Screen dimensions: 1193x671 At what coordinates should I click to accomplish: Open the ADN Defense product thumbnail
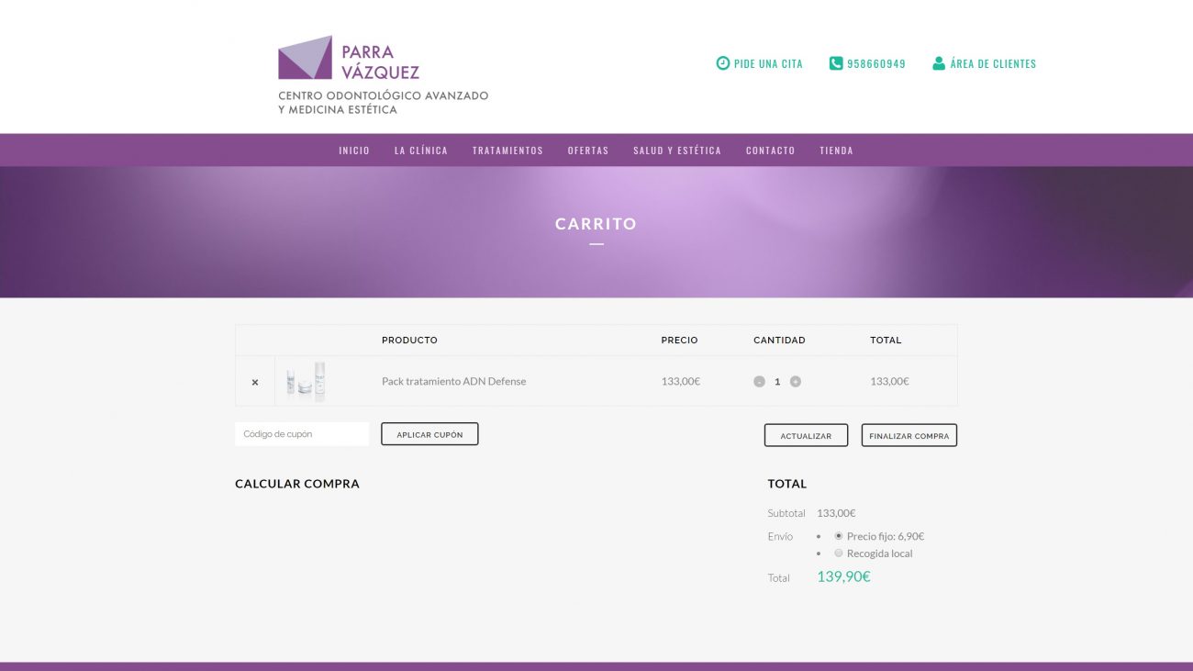(306, 381)
